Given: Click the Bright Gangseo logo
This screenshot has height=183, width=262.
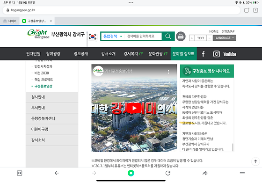Looking at the screenshot, I should click(38, 34).
